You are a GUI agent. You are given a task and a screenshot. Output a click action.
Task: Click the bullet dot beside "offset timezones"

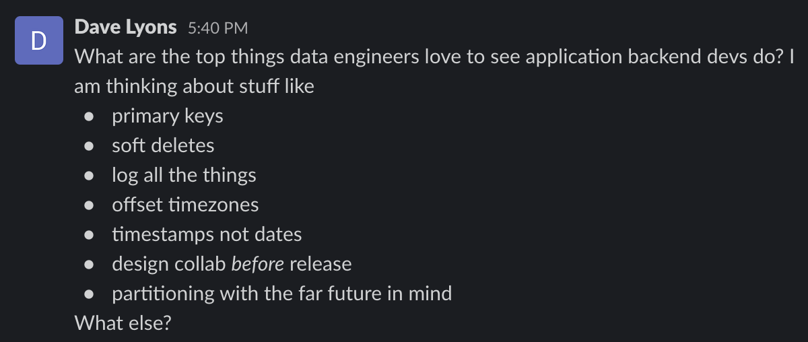coord(90,205)
